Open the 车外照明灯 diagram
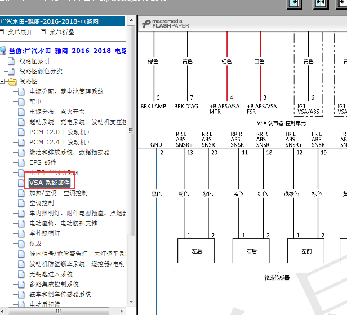 point(45,233)
